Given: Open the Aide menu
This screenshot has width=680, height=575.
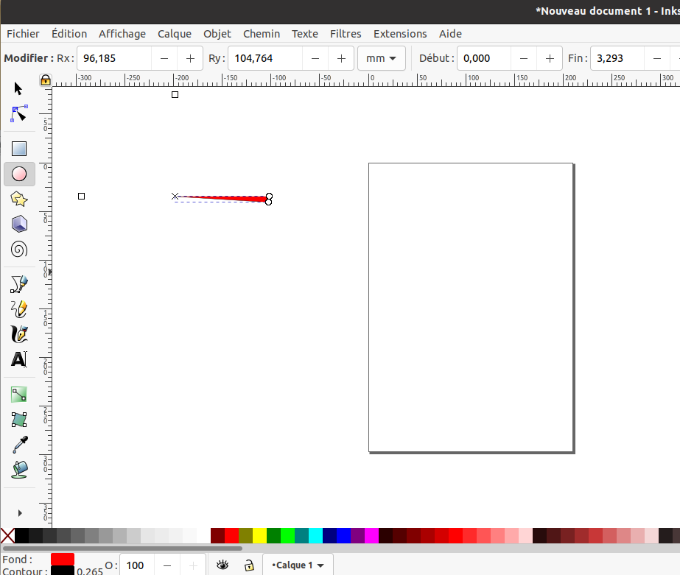Looking at the screenshot, I should pyautogui.click(x=450, y=34).
